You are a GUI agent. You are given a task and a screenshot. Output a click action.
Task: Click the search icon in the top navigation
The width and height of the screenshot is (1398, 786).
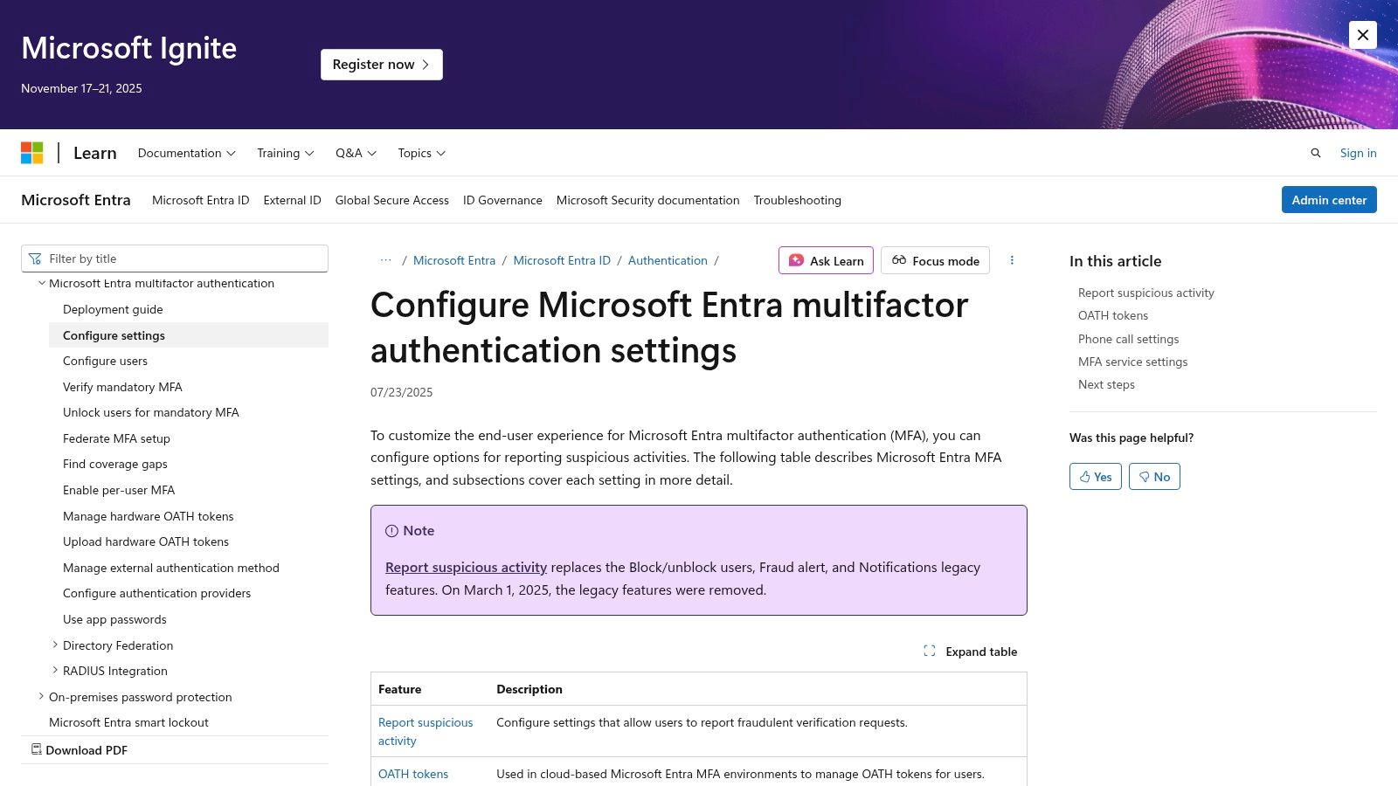[1316, 153]
